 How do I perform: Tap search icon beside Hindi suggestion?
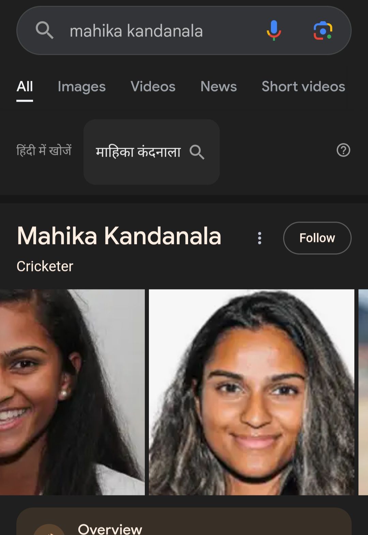tap(197, 152)
